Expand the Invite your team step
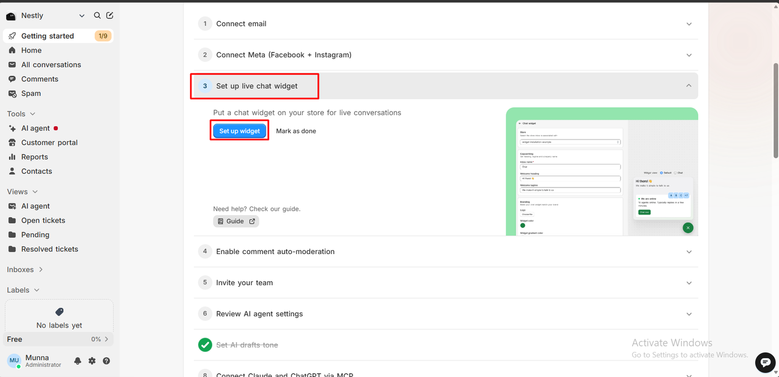 446,282
